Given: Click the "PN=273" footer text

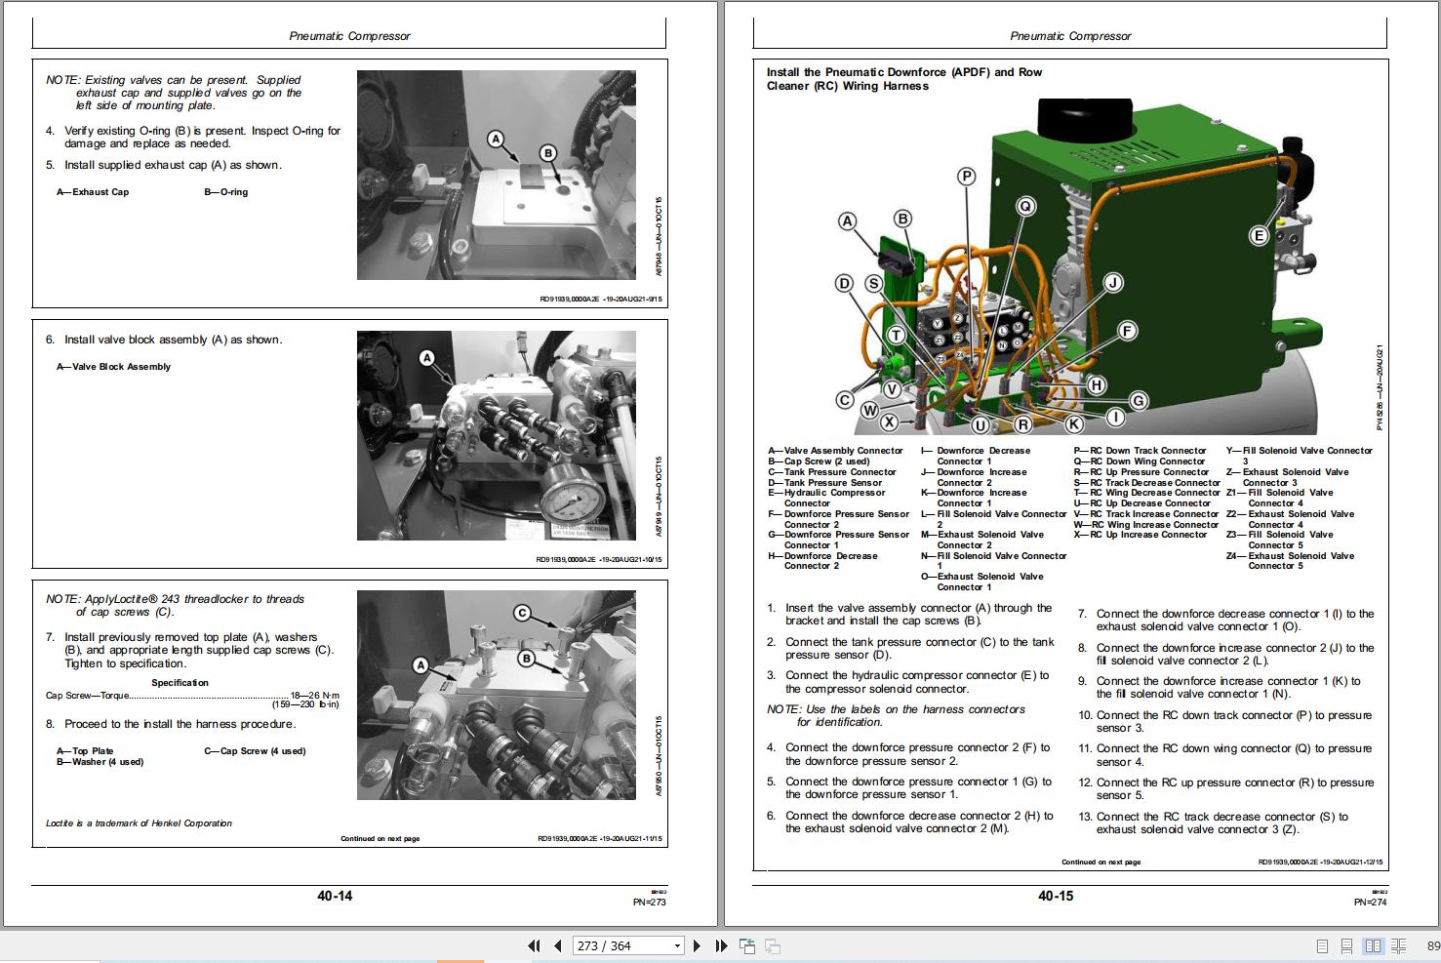Looking at the screenshot, I should 649,903.
